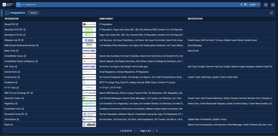Click the PagerDuty logo
Viewport: 278px width, 136px height.
(89, 103)
